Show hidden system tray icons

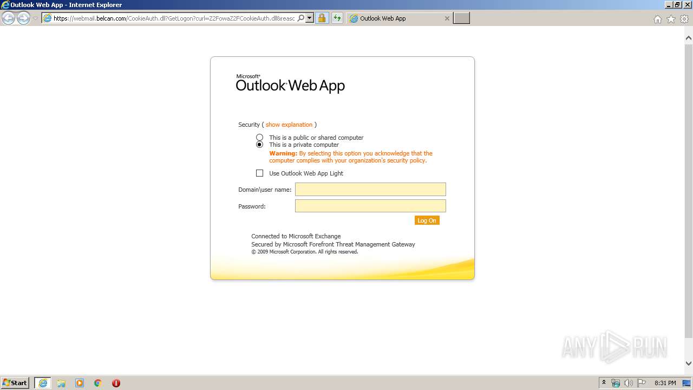[x=604, y=383]
